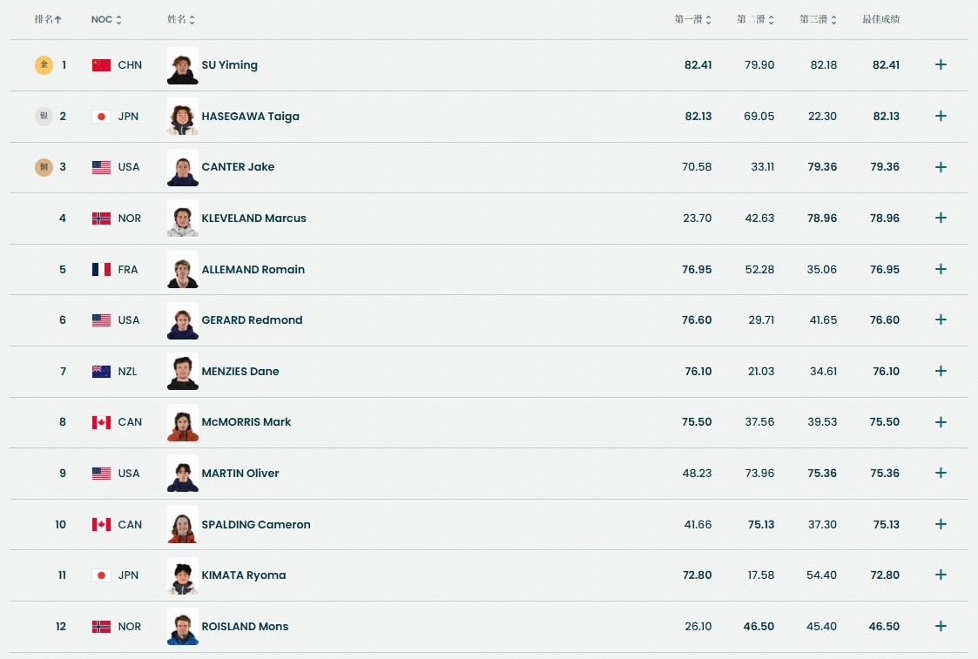Click the bronze medal icon for rank 3

tap(44, 167)
